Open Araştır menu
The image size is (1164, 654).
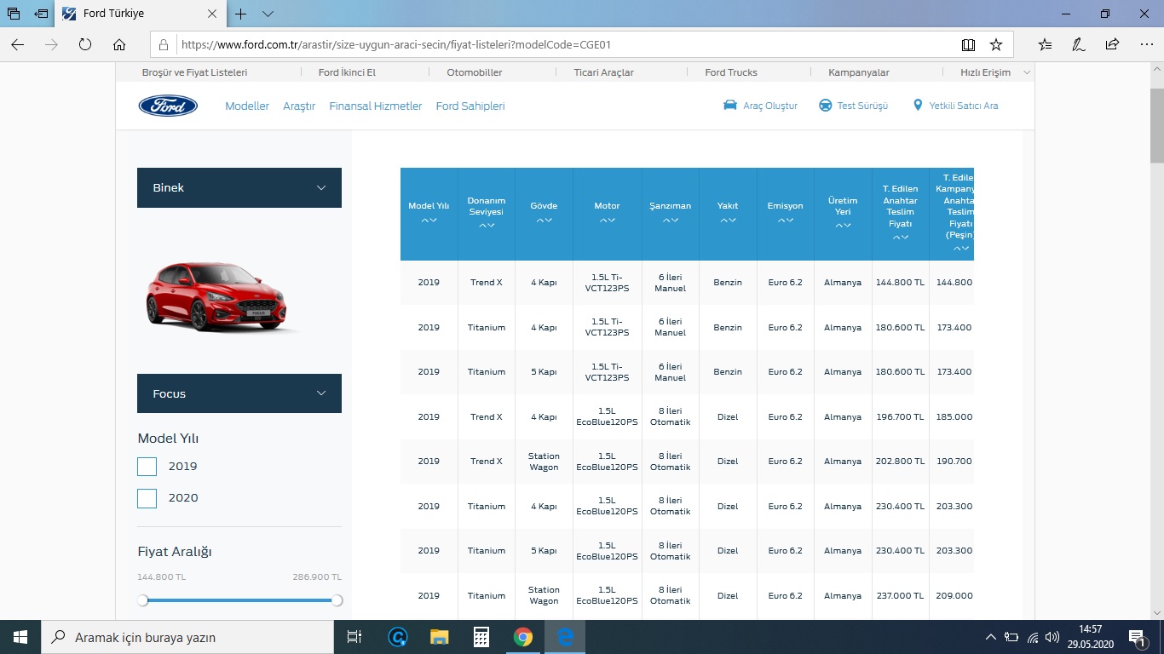[299, 106]
